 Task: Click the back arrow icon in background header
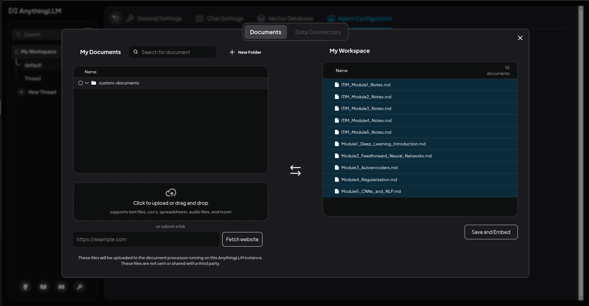point(116,18)
